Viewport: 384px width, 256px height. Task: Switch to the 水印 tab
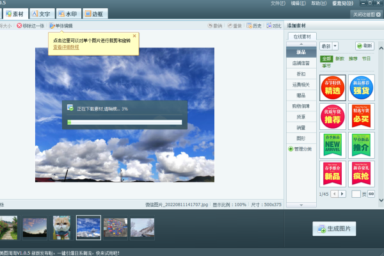[68, 13]
